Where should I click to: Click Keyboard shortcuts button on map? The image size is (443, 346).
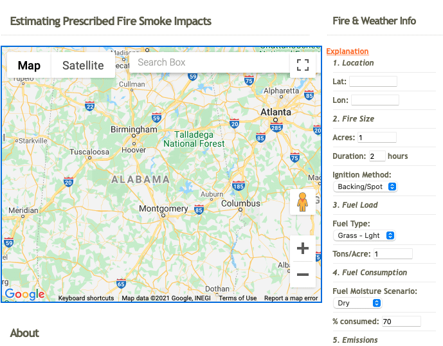click(x=86, y=298)
